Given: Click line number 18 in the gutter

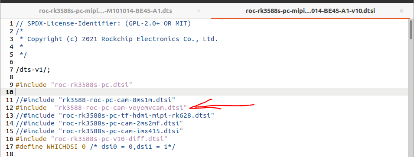Looking at the screenshot, I should (10, 154).
